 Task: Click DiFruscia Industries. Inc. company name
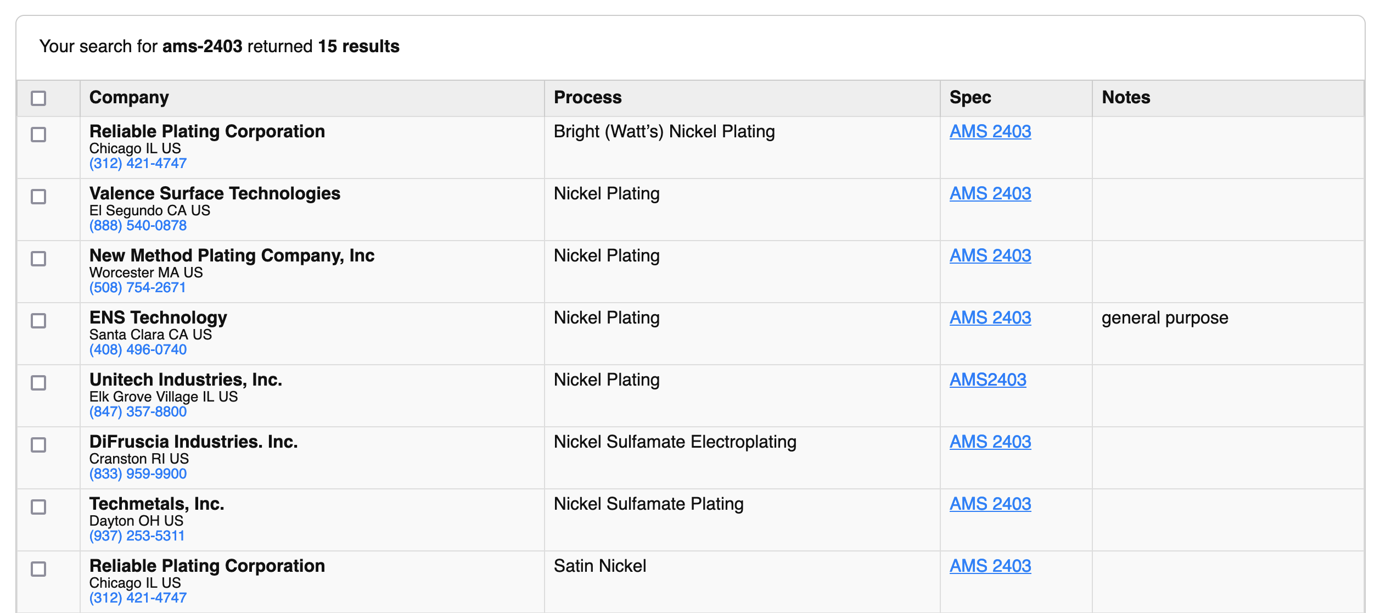pyautogui.click(x=193, y=442)
